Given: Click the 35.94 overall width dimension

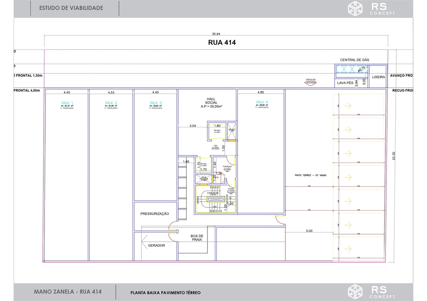Looking at the screenshot, I should (216, 34).
